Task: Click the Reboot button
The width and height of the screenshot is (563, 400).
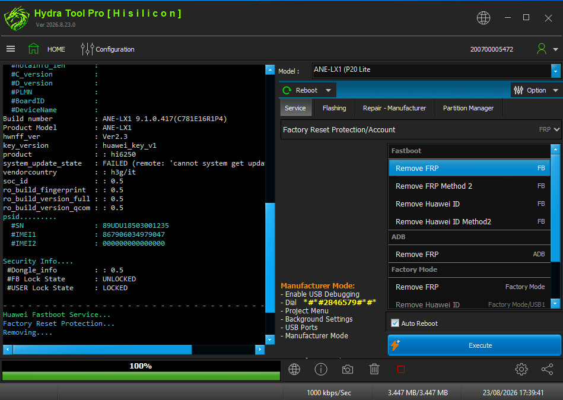Action: [x=308, y=90]
